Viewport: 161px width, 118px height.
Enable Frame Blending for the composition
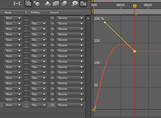56,4
